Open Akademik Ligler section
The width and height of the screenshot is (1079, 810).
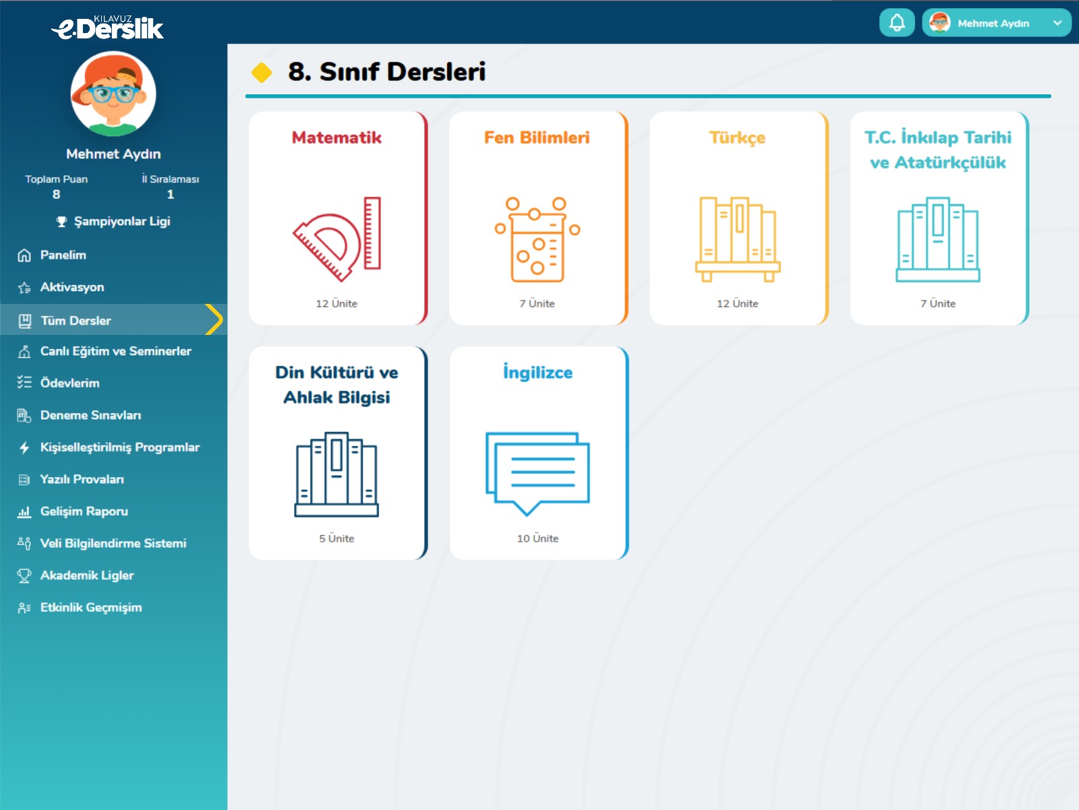click(86, 575)
